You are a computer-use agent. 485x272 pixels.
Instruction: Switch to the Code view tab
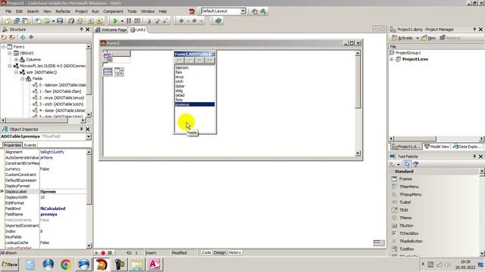tap(206, 252)
